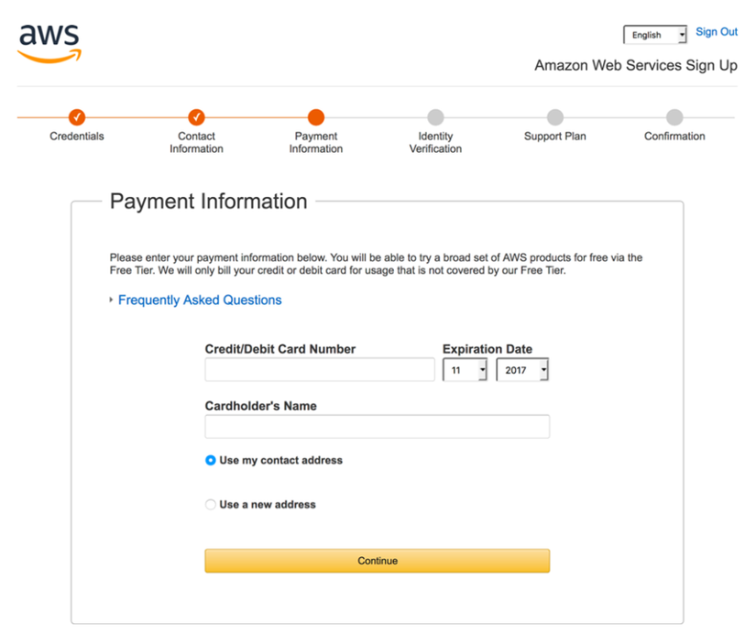
Task: Click the AWS logo
Action: point(49,42)
